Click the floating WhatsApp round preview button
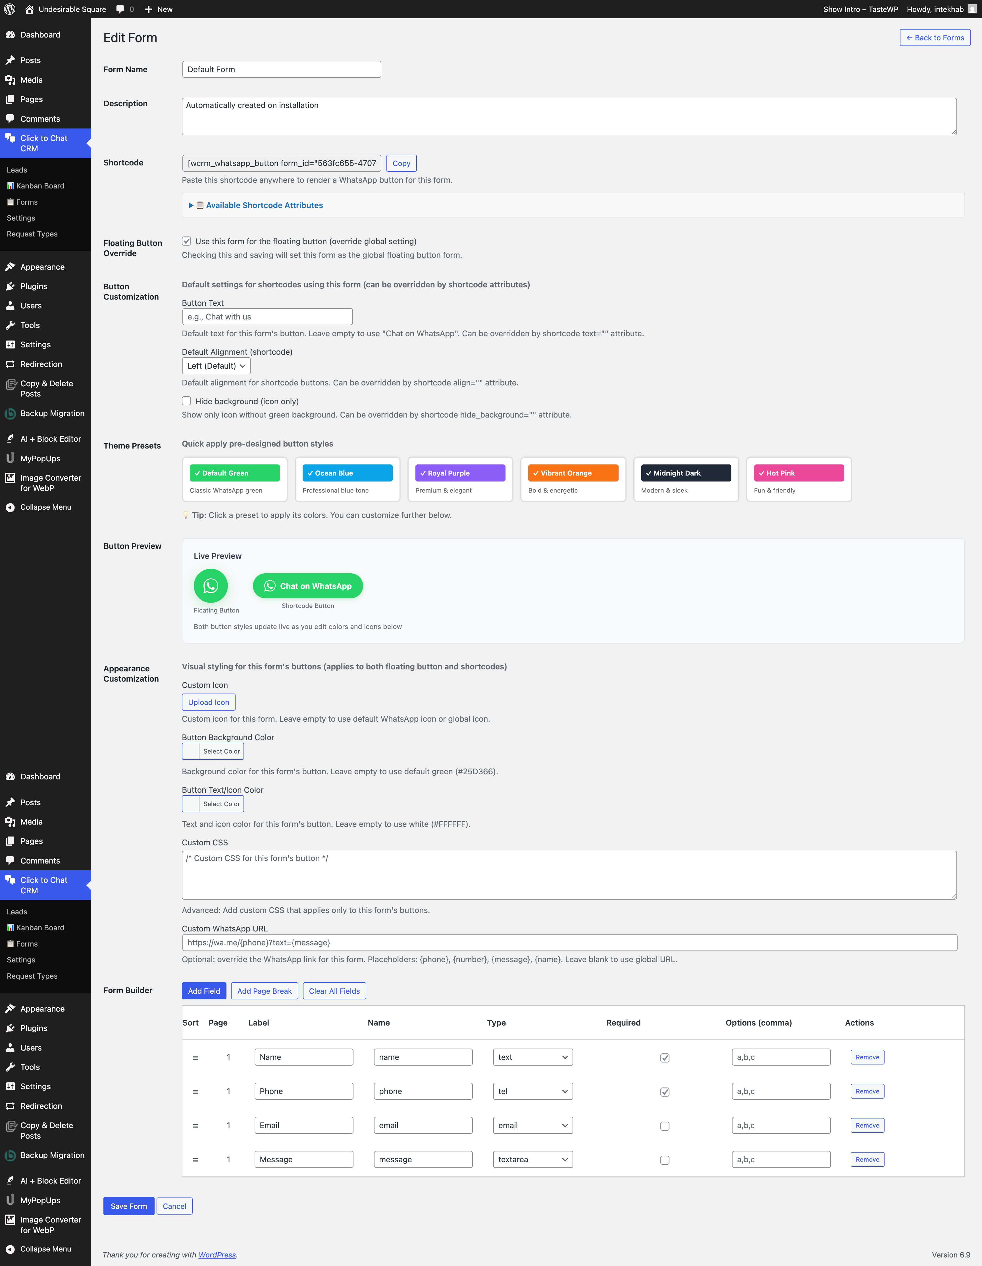The width and height of the screenshot is (982, 1266). (x=210, y=586)
